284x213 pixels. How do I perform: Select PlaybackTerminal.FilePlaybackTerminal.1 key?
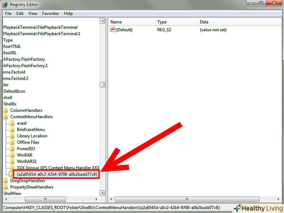pos(42,34)
